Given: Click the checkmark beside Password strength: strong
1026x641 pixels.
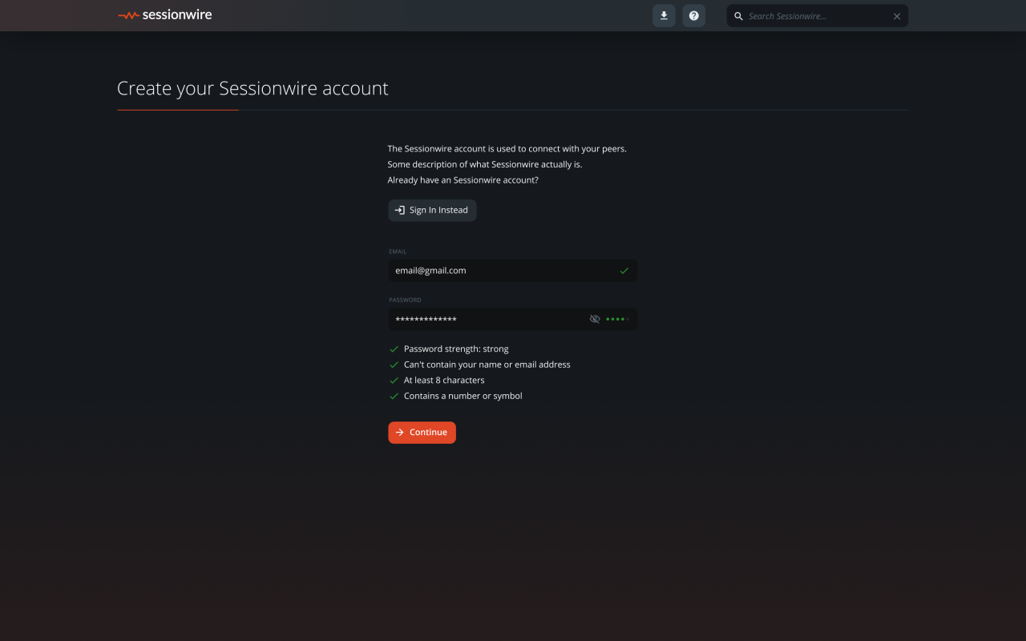Looking at the screenshot, I should pyautogui.click(x=394, y=349).
